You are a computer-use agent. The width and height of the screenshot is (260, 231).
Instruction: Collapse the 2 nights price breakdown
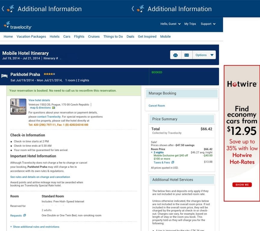coord(157,152)
